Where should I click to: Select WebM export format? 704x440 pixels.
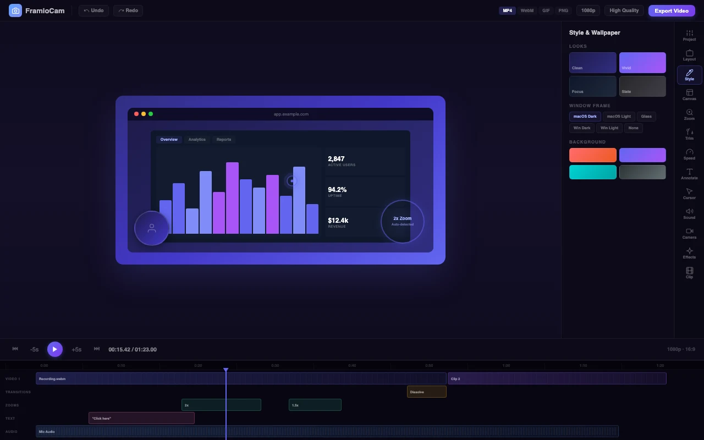tap(527, 10)
